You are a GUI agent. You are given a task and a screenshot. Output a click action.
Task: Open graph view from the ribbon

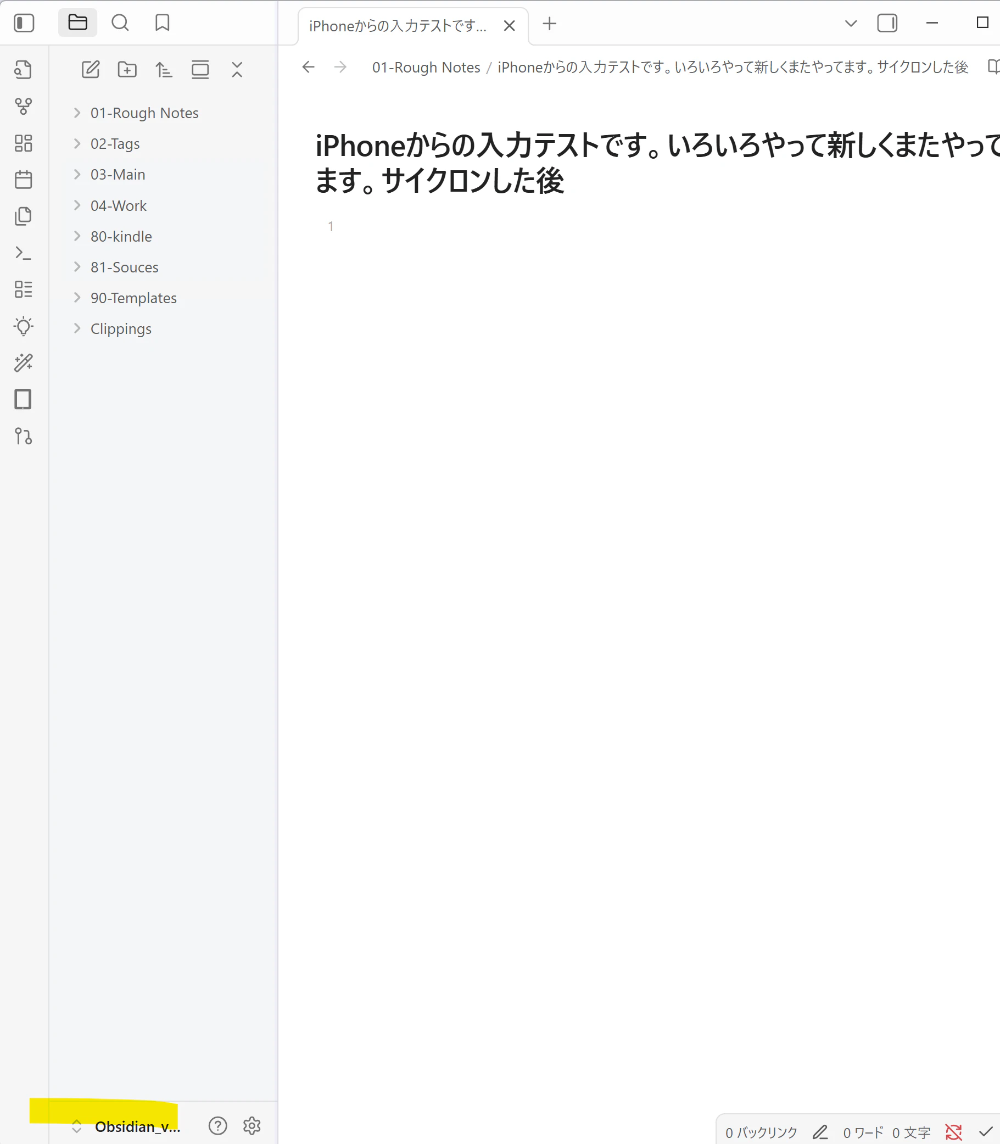click(23, 106)
